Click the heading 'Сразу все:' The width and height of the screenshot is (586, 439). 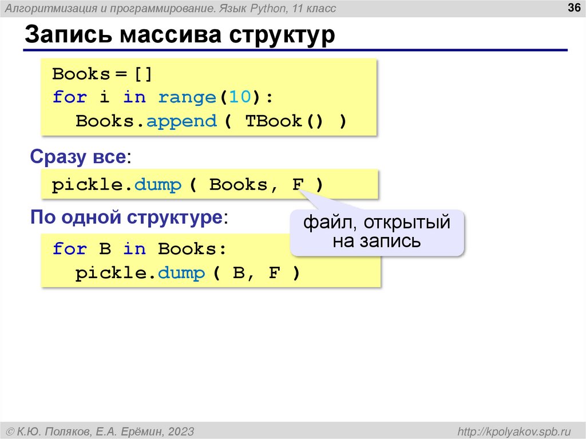[x=81, y=157]
